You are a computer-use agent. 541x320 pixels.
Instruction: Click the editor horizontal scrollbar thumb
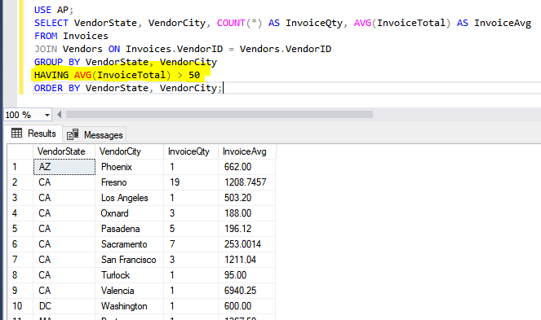click(x=220, y=115)
